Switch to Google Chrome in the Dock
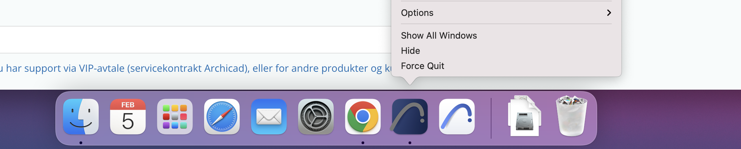Viewport: 741px width, 149px height. click(x=363, y=117)
